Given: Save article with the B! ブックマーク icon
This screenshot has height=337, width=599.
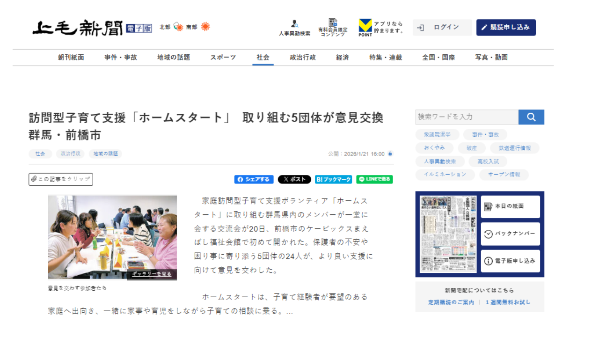Looking at the screenshot, I should click(x=334, y=179).
